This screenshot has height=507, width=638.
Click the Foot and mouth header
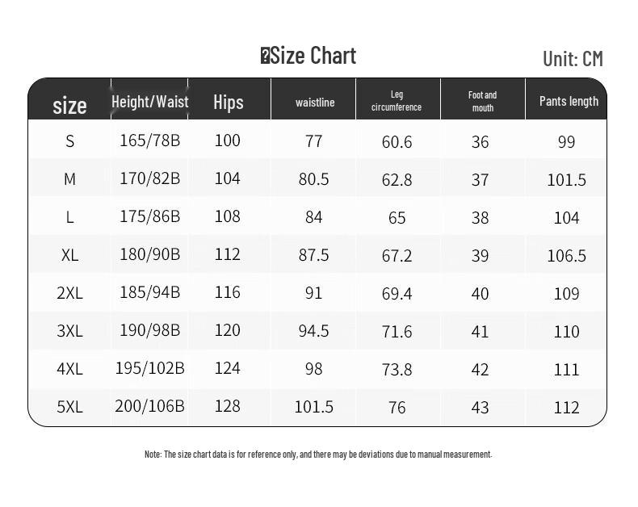[482, 101]
